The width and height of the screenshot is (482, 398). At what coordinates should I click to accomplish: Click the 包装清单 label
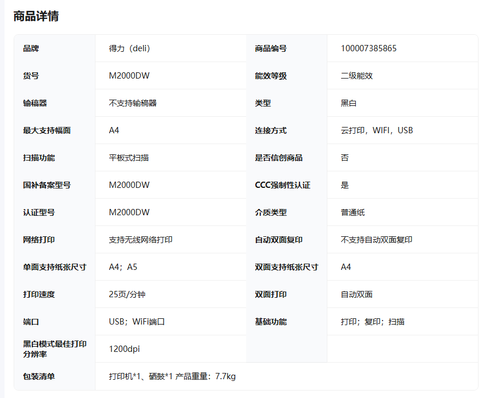point(39,376)
